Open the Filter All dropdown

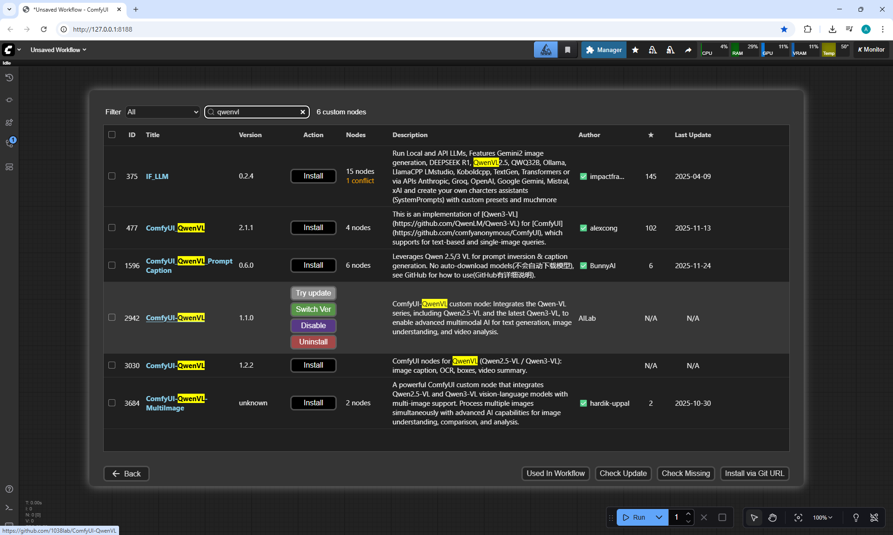[x=162, y=112]
